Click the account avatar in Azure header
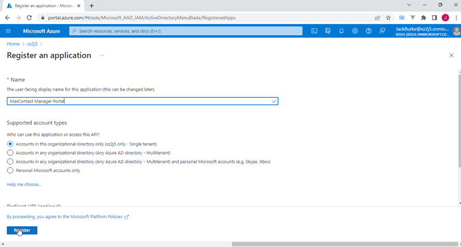 coord(457,31)
